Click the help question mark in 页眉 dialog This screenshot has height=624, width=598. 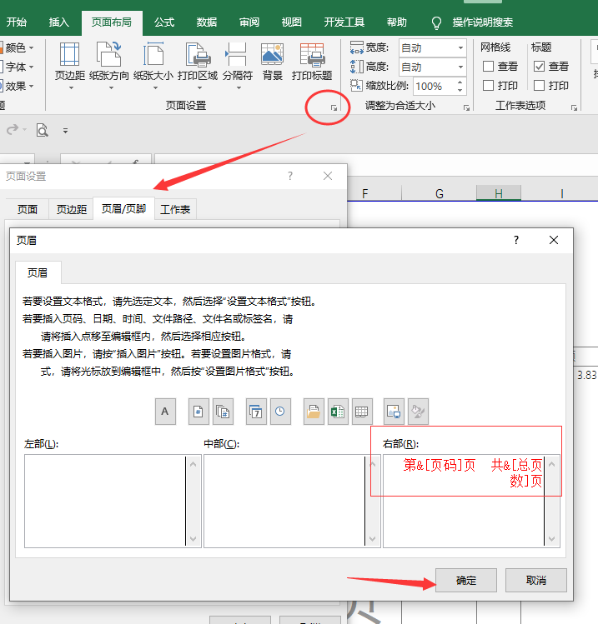516,240
